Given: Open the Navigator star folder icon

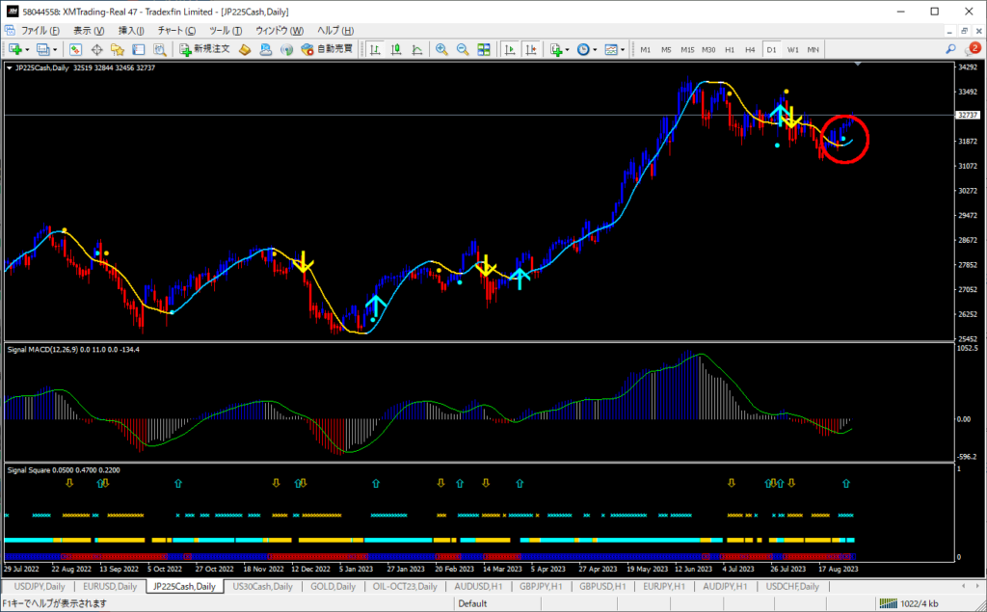Looking at the screenshot, I should pyautogui.click(x=117, y=49).
